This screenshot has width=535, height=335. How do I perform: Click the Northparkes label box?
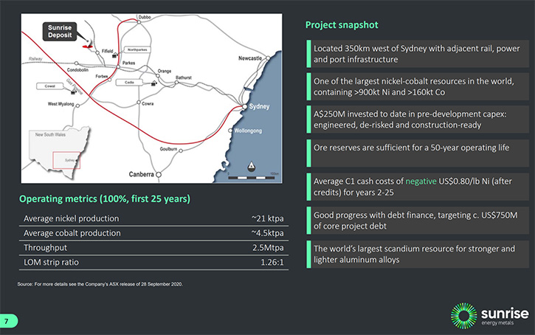click(x=137, y=49)
